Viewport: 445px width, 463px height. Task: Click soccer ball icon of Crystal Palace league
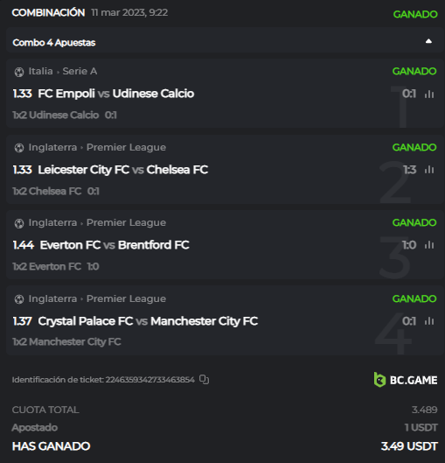[x=19, y=299]
